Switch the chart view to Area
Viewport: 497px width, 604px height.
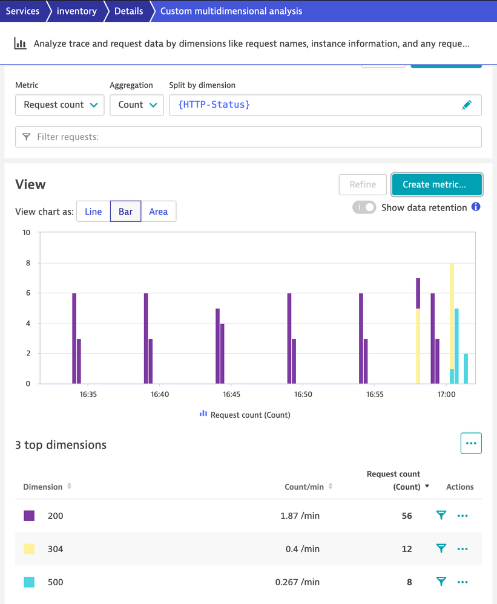pyautogui.click(x=159, y=212)
